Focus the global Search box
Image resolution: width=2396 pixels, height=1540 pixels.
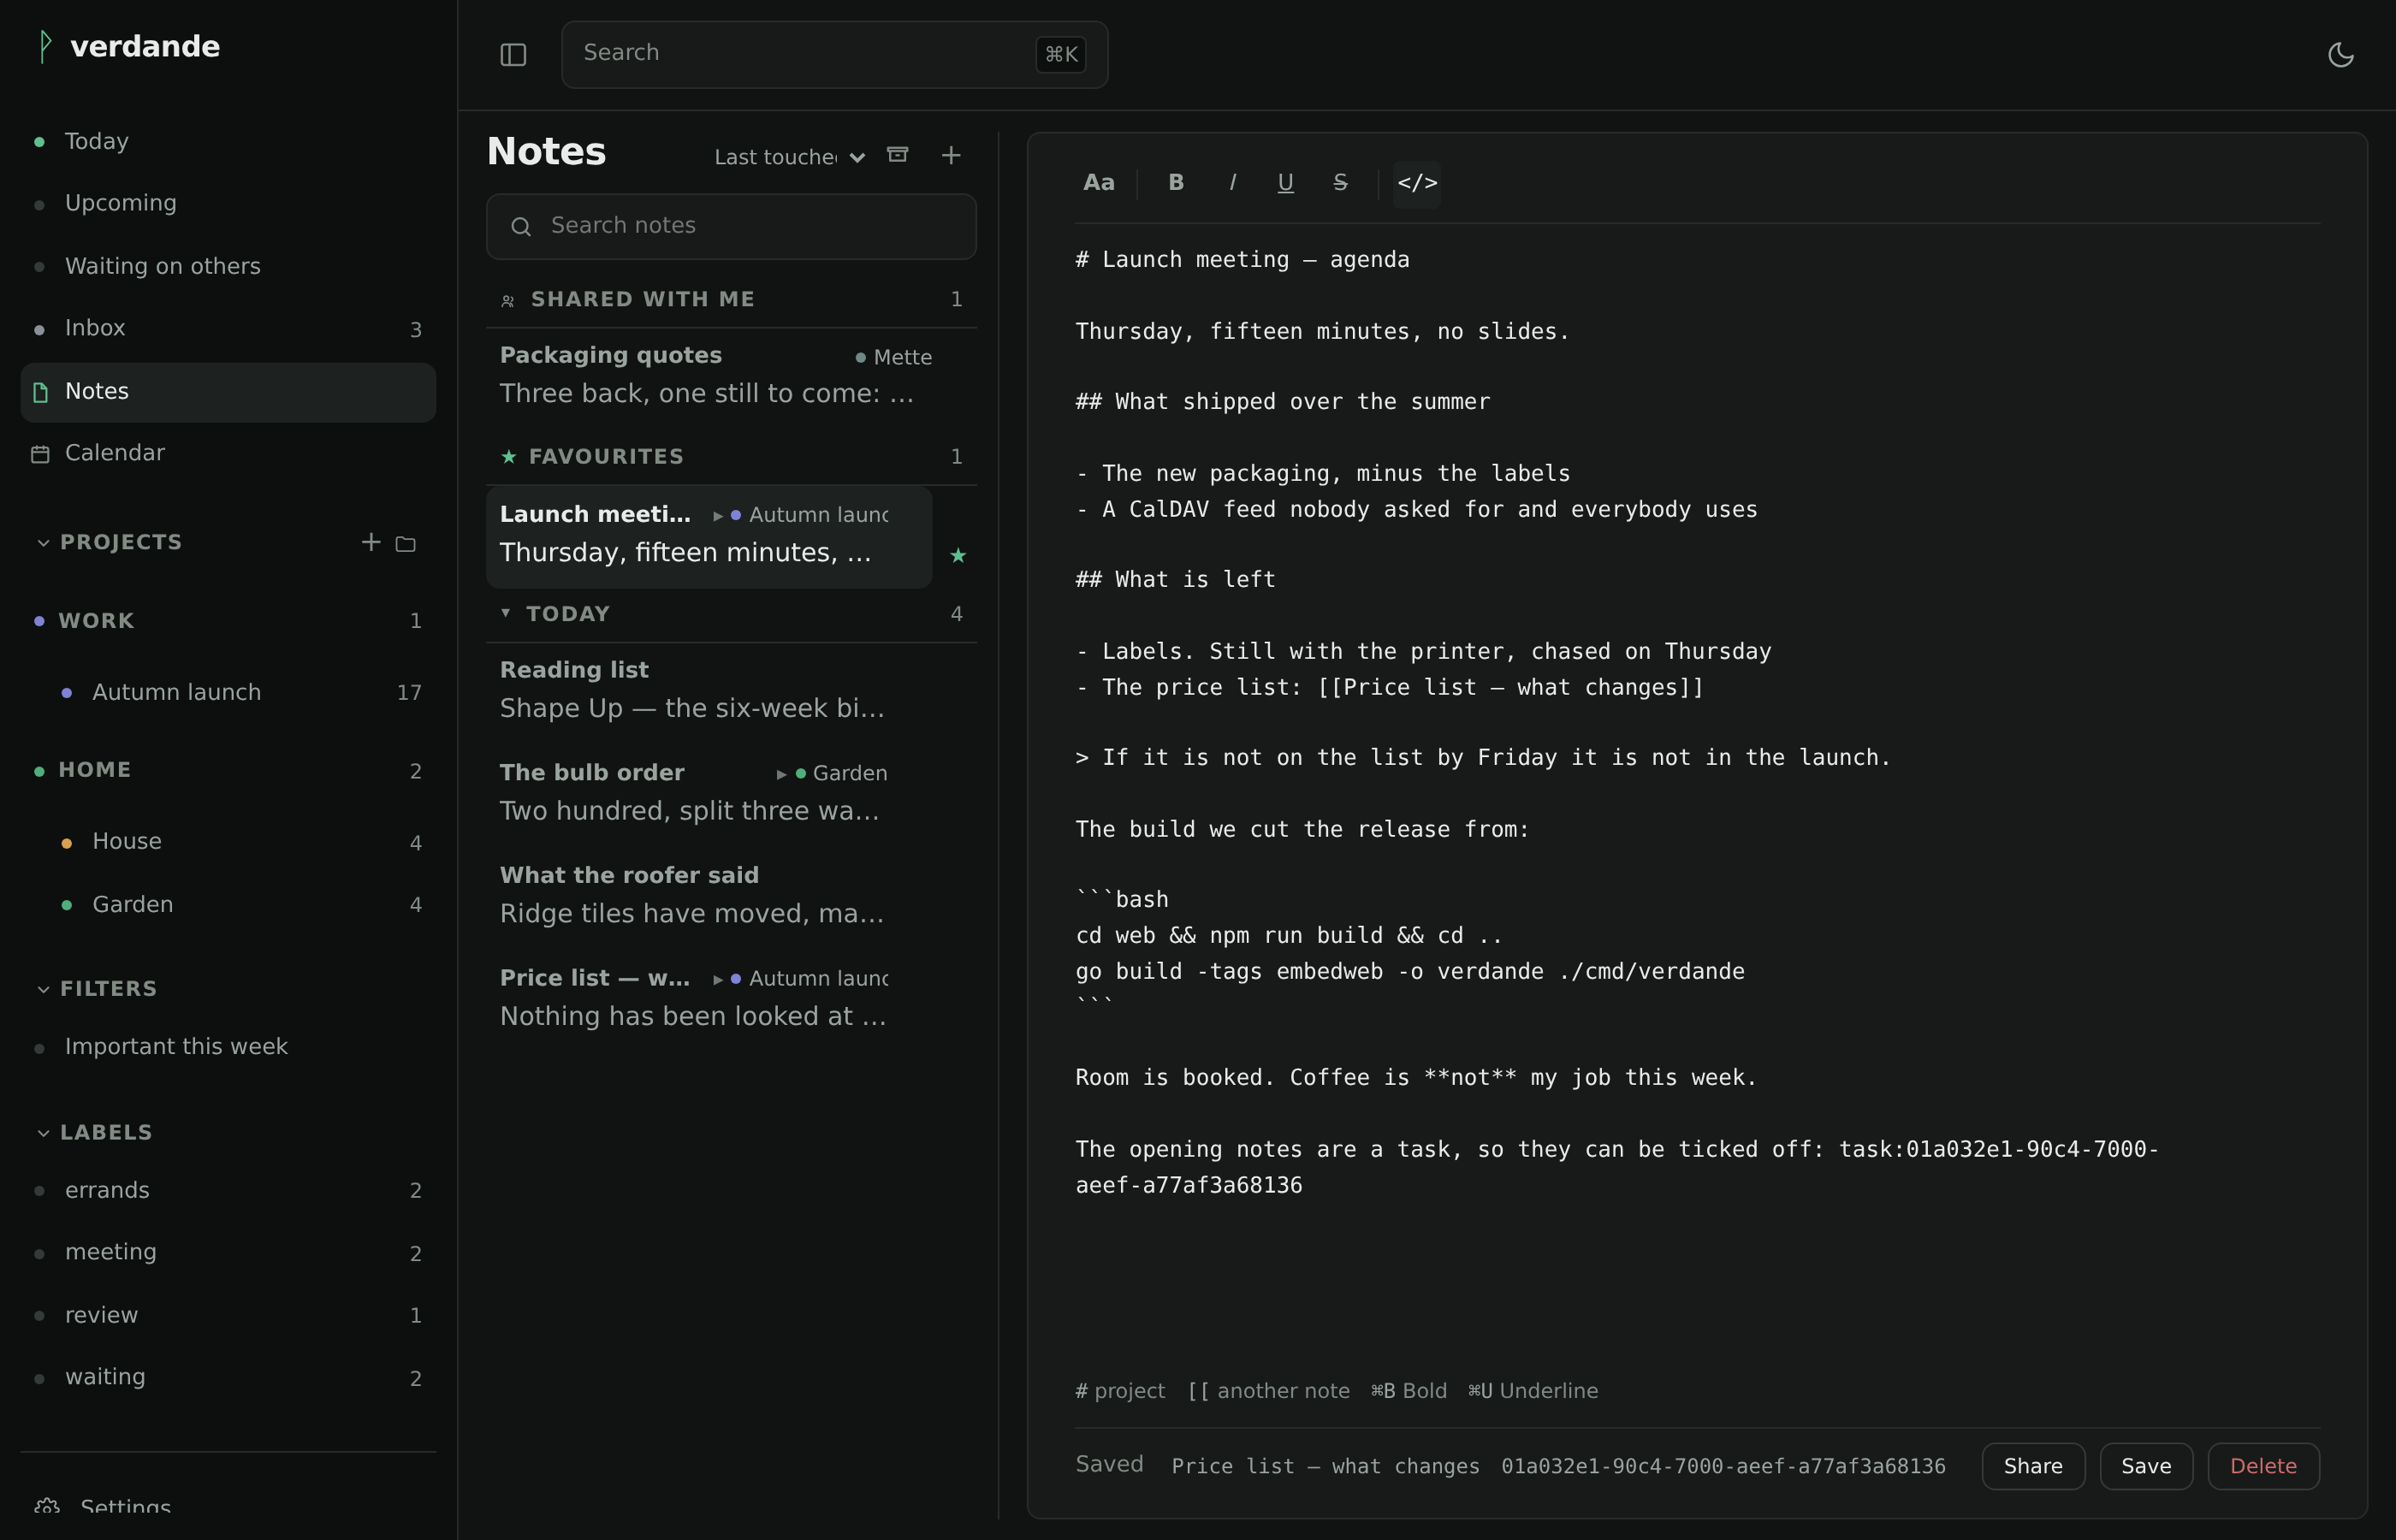(834, 54)
